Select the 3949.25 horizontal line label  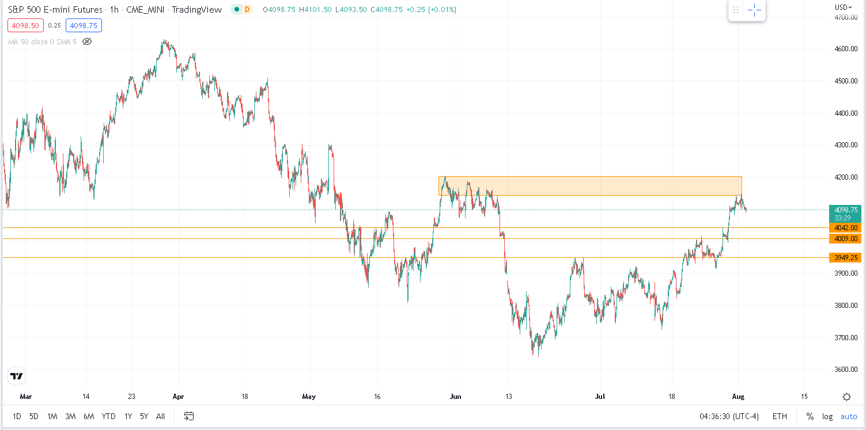coord(845,258)
